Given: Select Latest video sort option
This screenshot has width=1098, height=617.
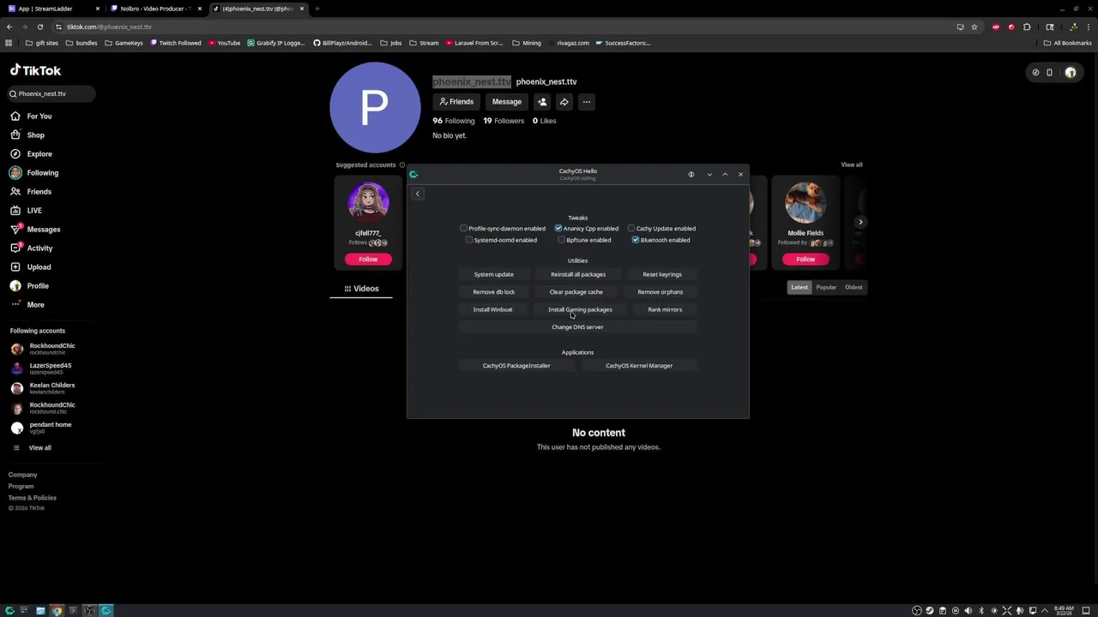Looking at the screenshot, I should 799,287.
